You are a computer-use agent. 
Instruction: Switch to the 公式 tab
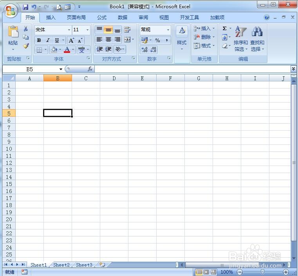click(102, 18)
